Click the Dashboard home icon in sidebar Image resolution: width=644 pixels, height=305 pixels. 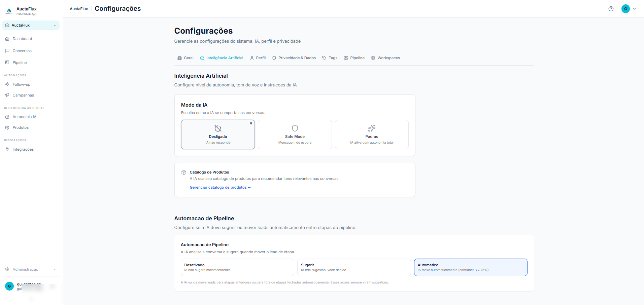click(x=7, y=39)
